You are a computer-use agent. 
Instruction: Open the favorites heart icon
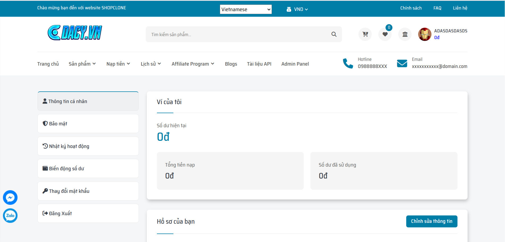tap(385, 34)
